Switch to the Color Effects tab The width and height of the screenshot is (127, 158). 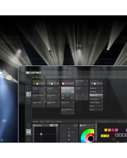click(x=50, y=77)
